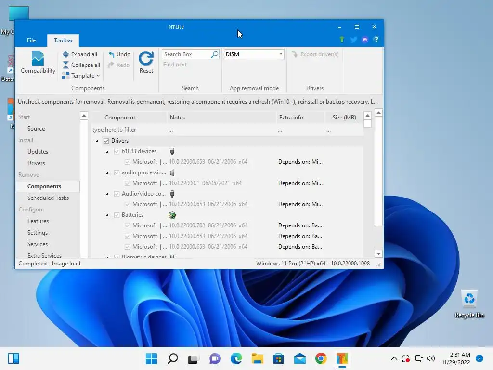Click component list scroll down arrow
Image resolution: width=493 pixels, height=370 pixels.
pyautogui.click(x=378, y=253)
